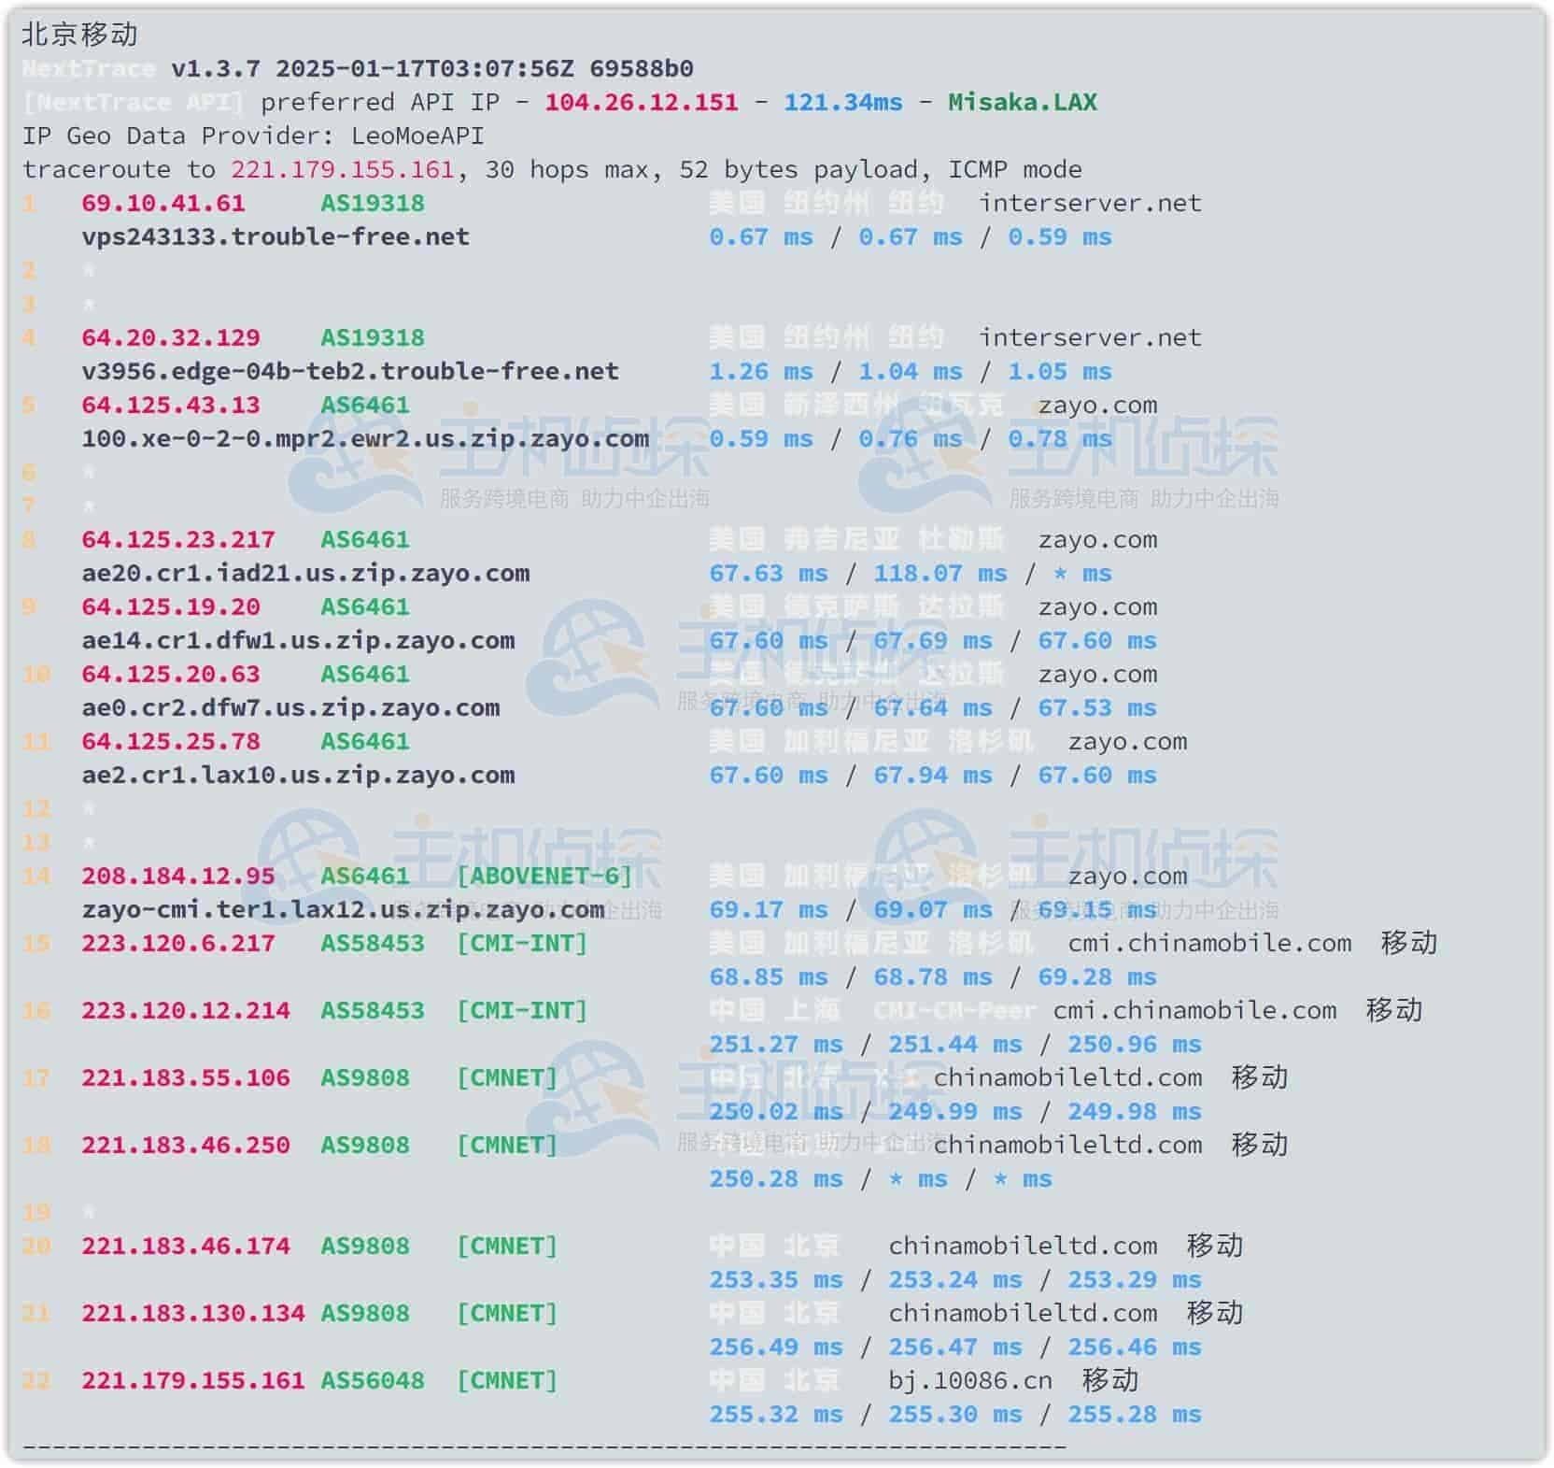The width and height of the screenshot is (1554, 1468).
Task: Select hop IP "64.20.32.129"
Action: (171, 337)
